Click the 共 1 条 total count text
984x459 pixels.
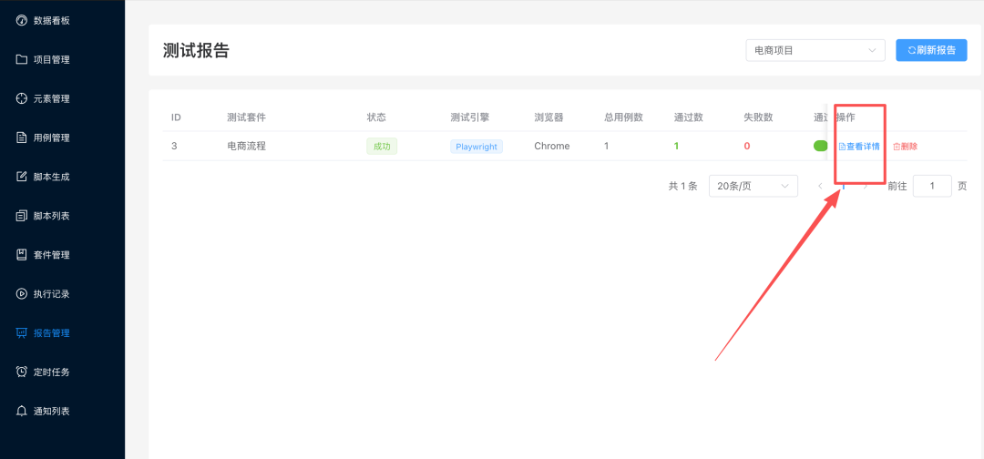click(x=682, y=186)
